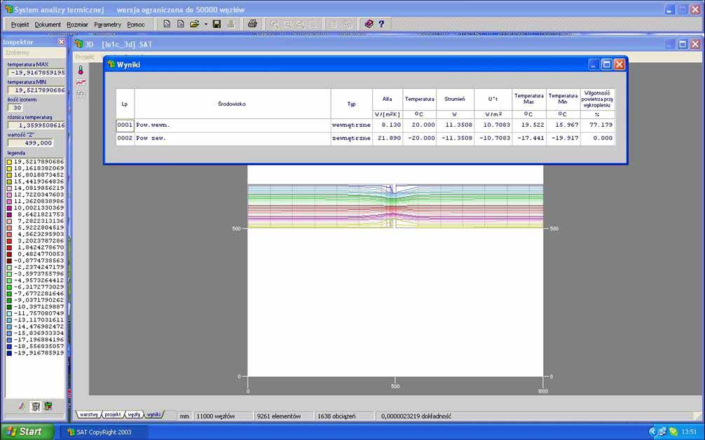Click the legend swatch for 10,0021330369
705x440 pixels.
[9, 208]
